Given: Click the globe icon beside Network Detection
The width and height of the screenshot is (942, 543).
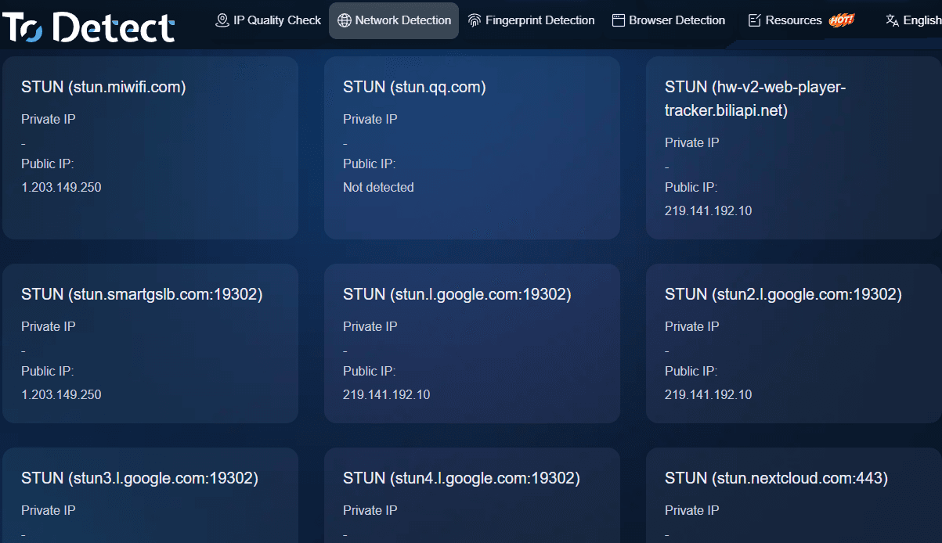Looking at the screenshot, I should tap(344, 20).
